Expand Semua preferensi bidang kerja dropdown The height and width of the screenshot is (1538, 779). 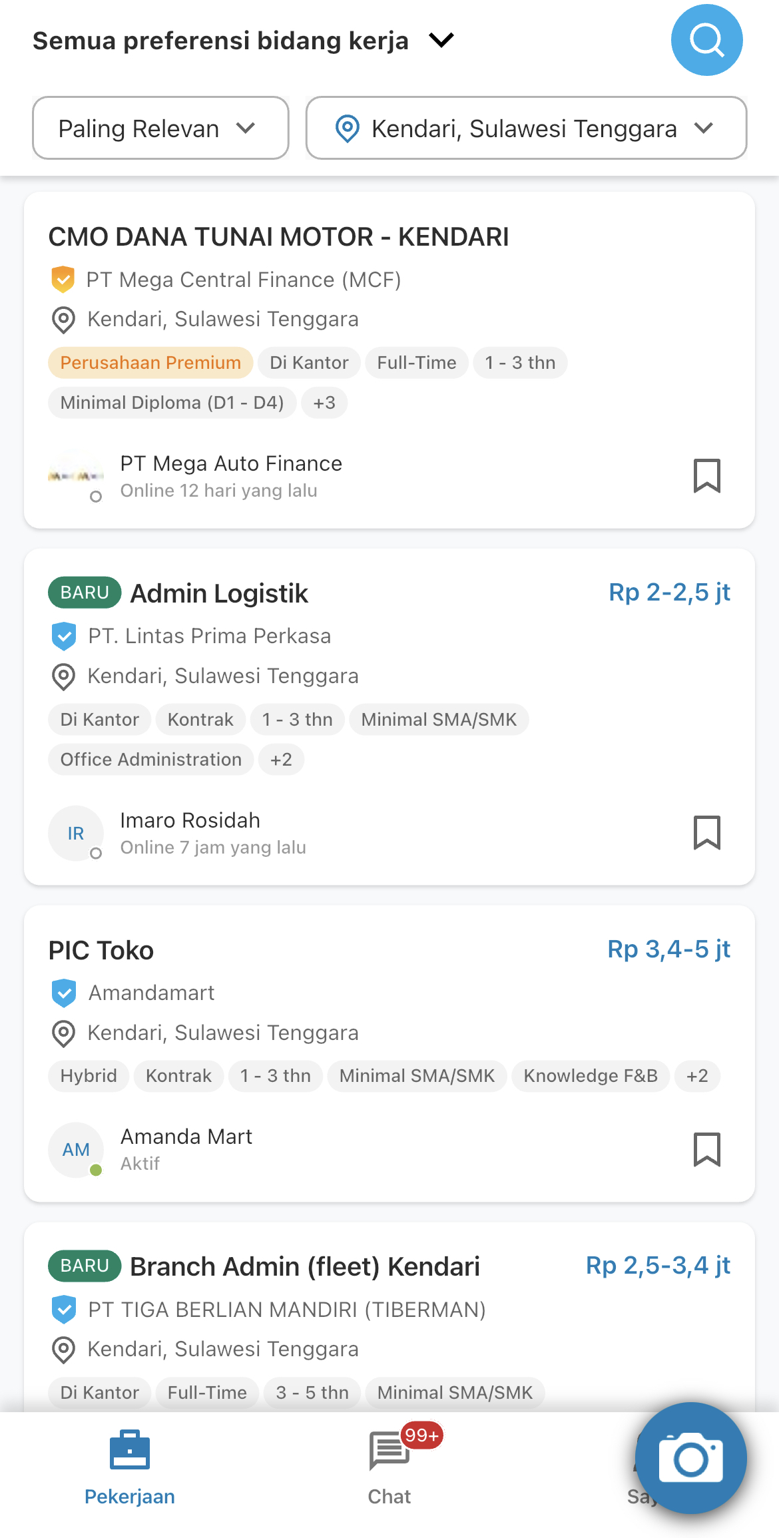244,41
